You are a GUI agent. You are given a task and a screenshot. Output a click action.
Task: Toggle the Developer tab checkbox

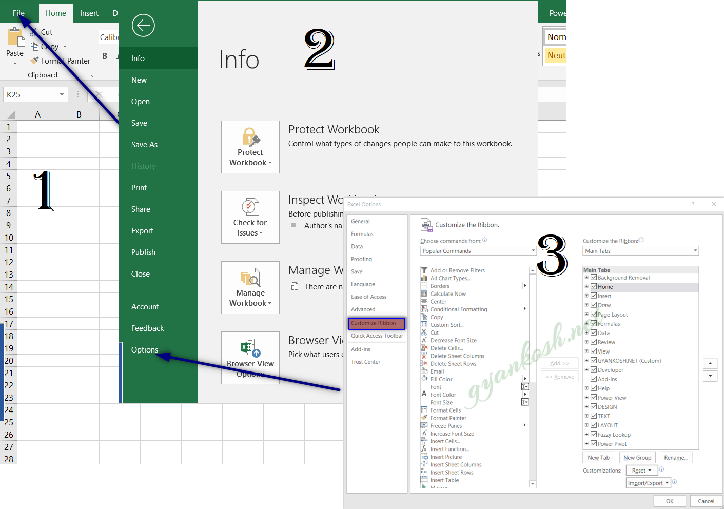click(594, 370)
